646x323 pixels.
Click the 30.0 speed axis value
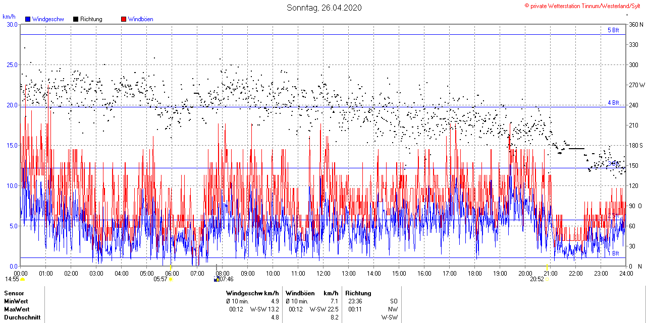coord(12,24)
